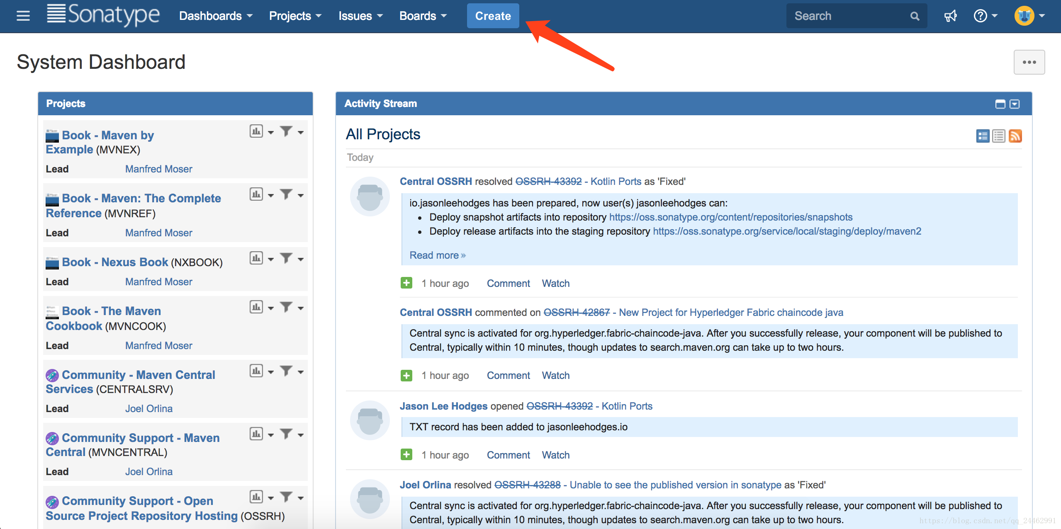Click the search magnifier icon
1061x529 pixels.
(x=915, y=16)
